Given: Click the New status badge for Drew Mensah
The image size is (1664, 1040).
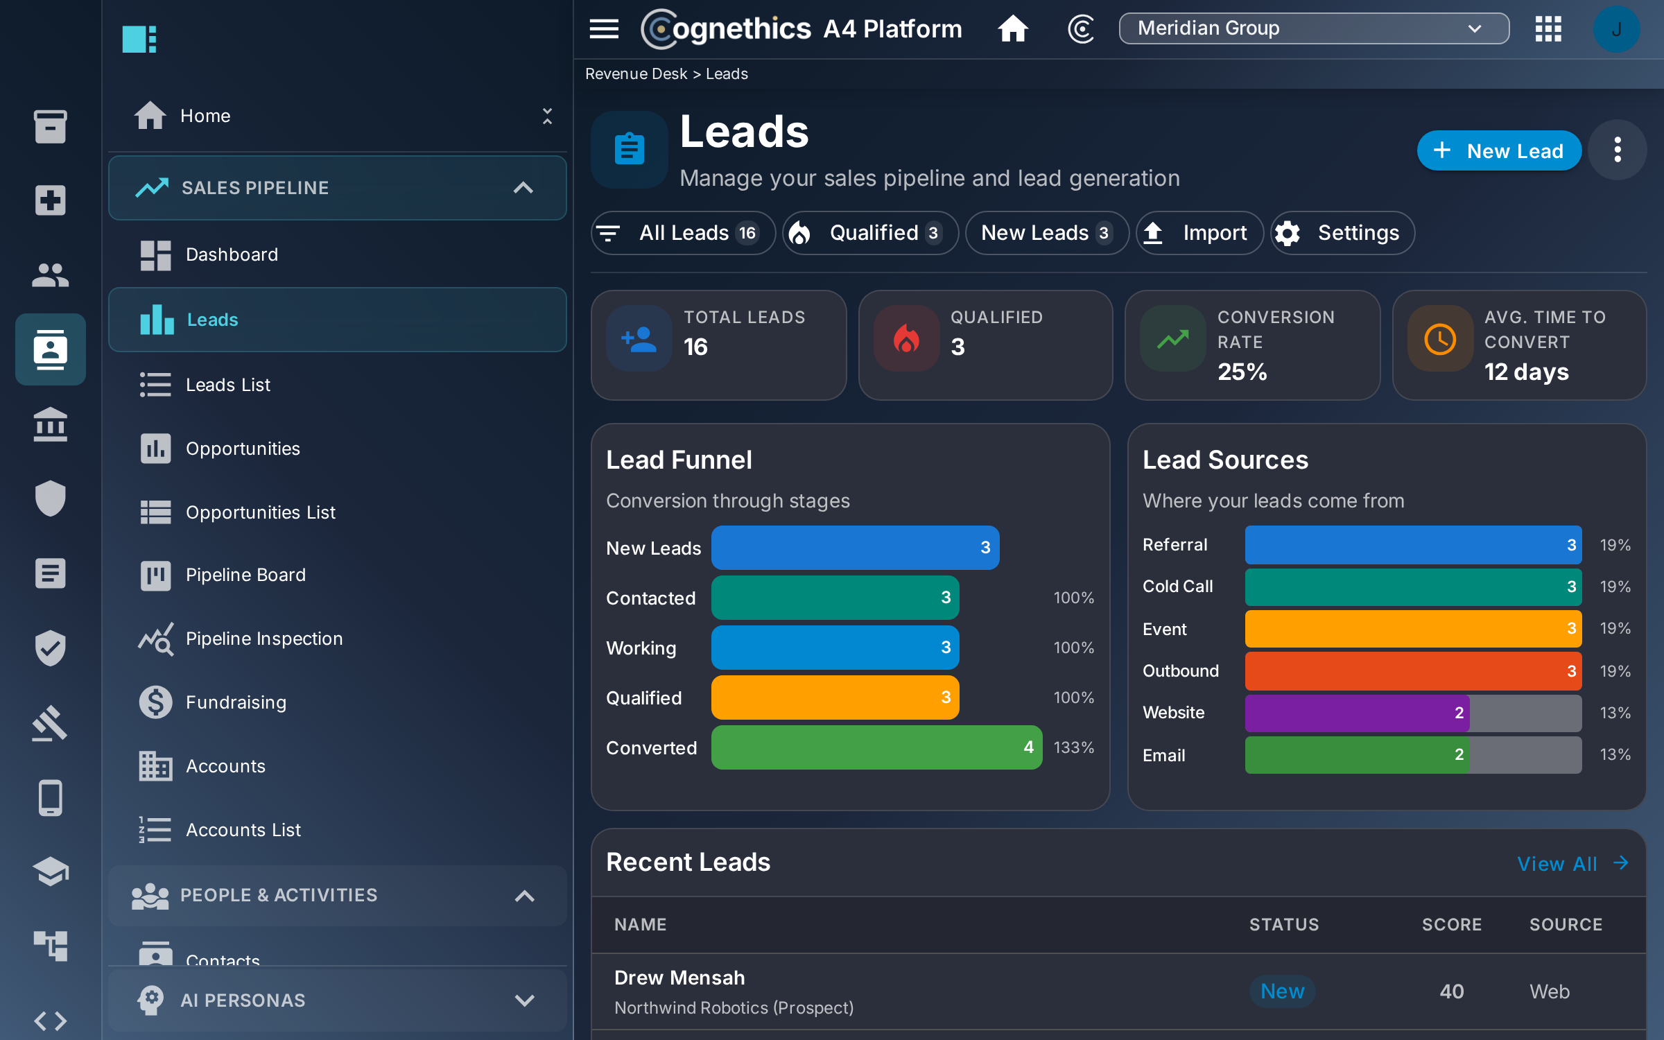Looking at the screenshot, I should (x=1282, y=991).
